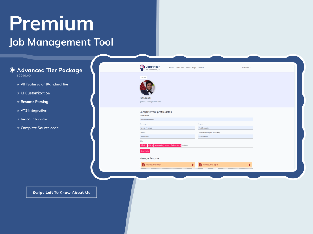313x234 pixels.
Task: Click the Back button above profile photo
Action: (143, 78)
